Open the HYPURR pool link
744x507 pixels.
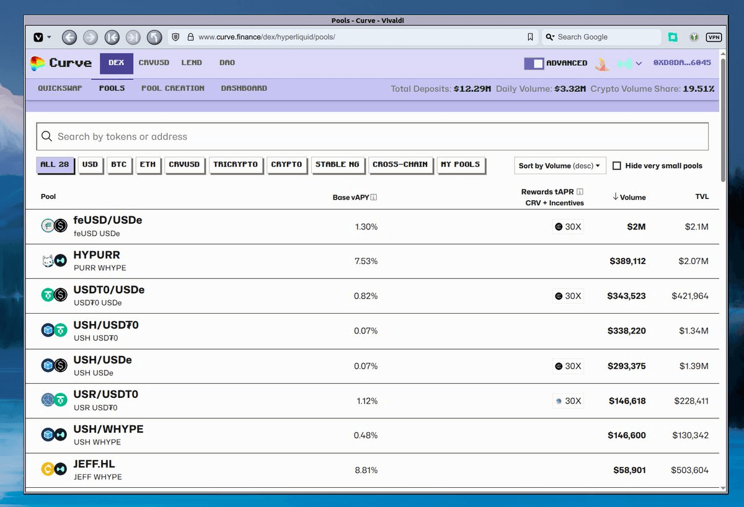pos(97,255)
